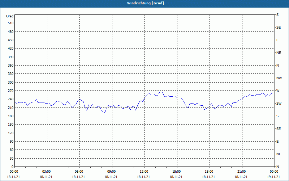Select the S compass label level with 180
Screen dimensions: 289x181
277,116
